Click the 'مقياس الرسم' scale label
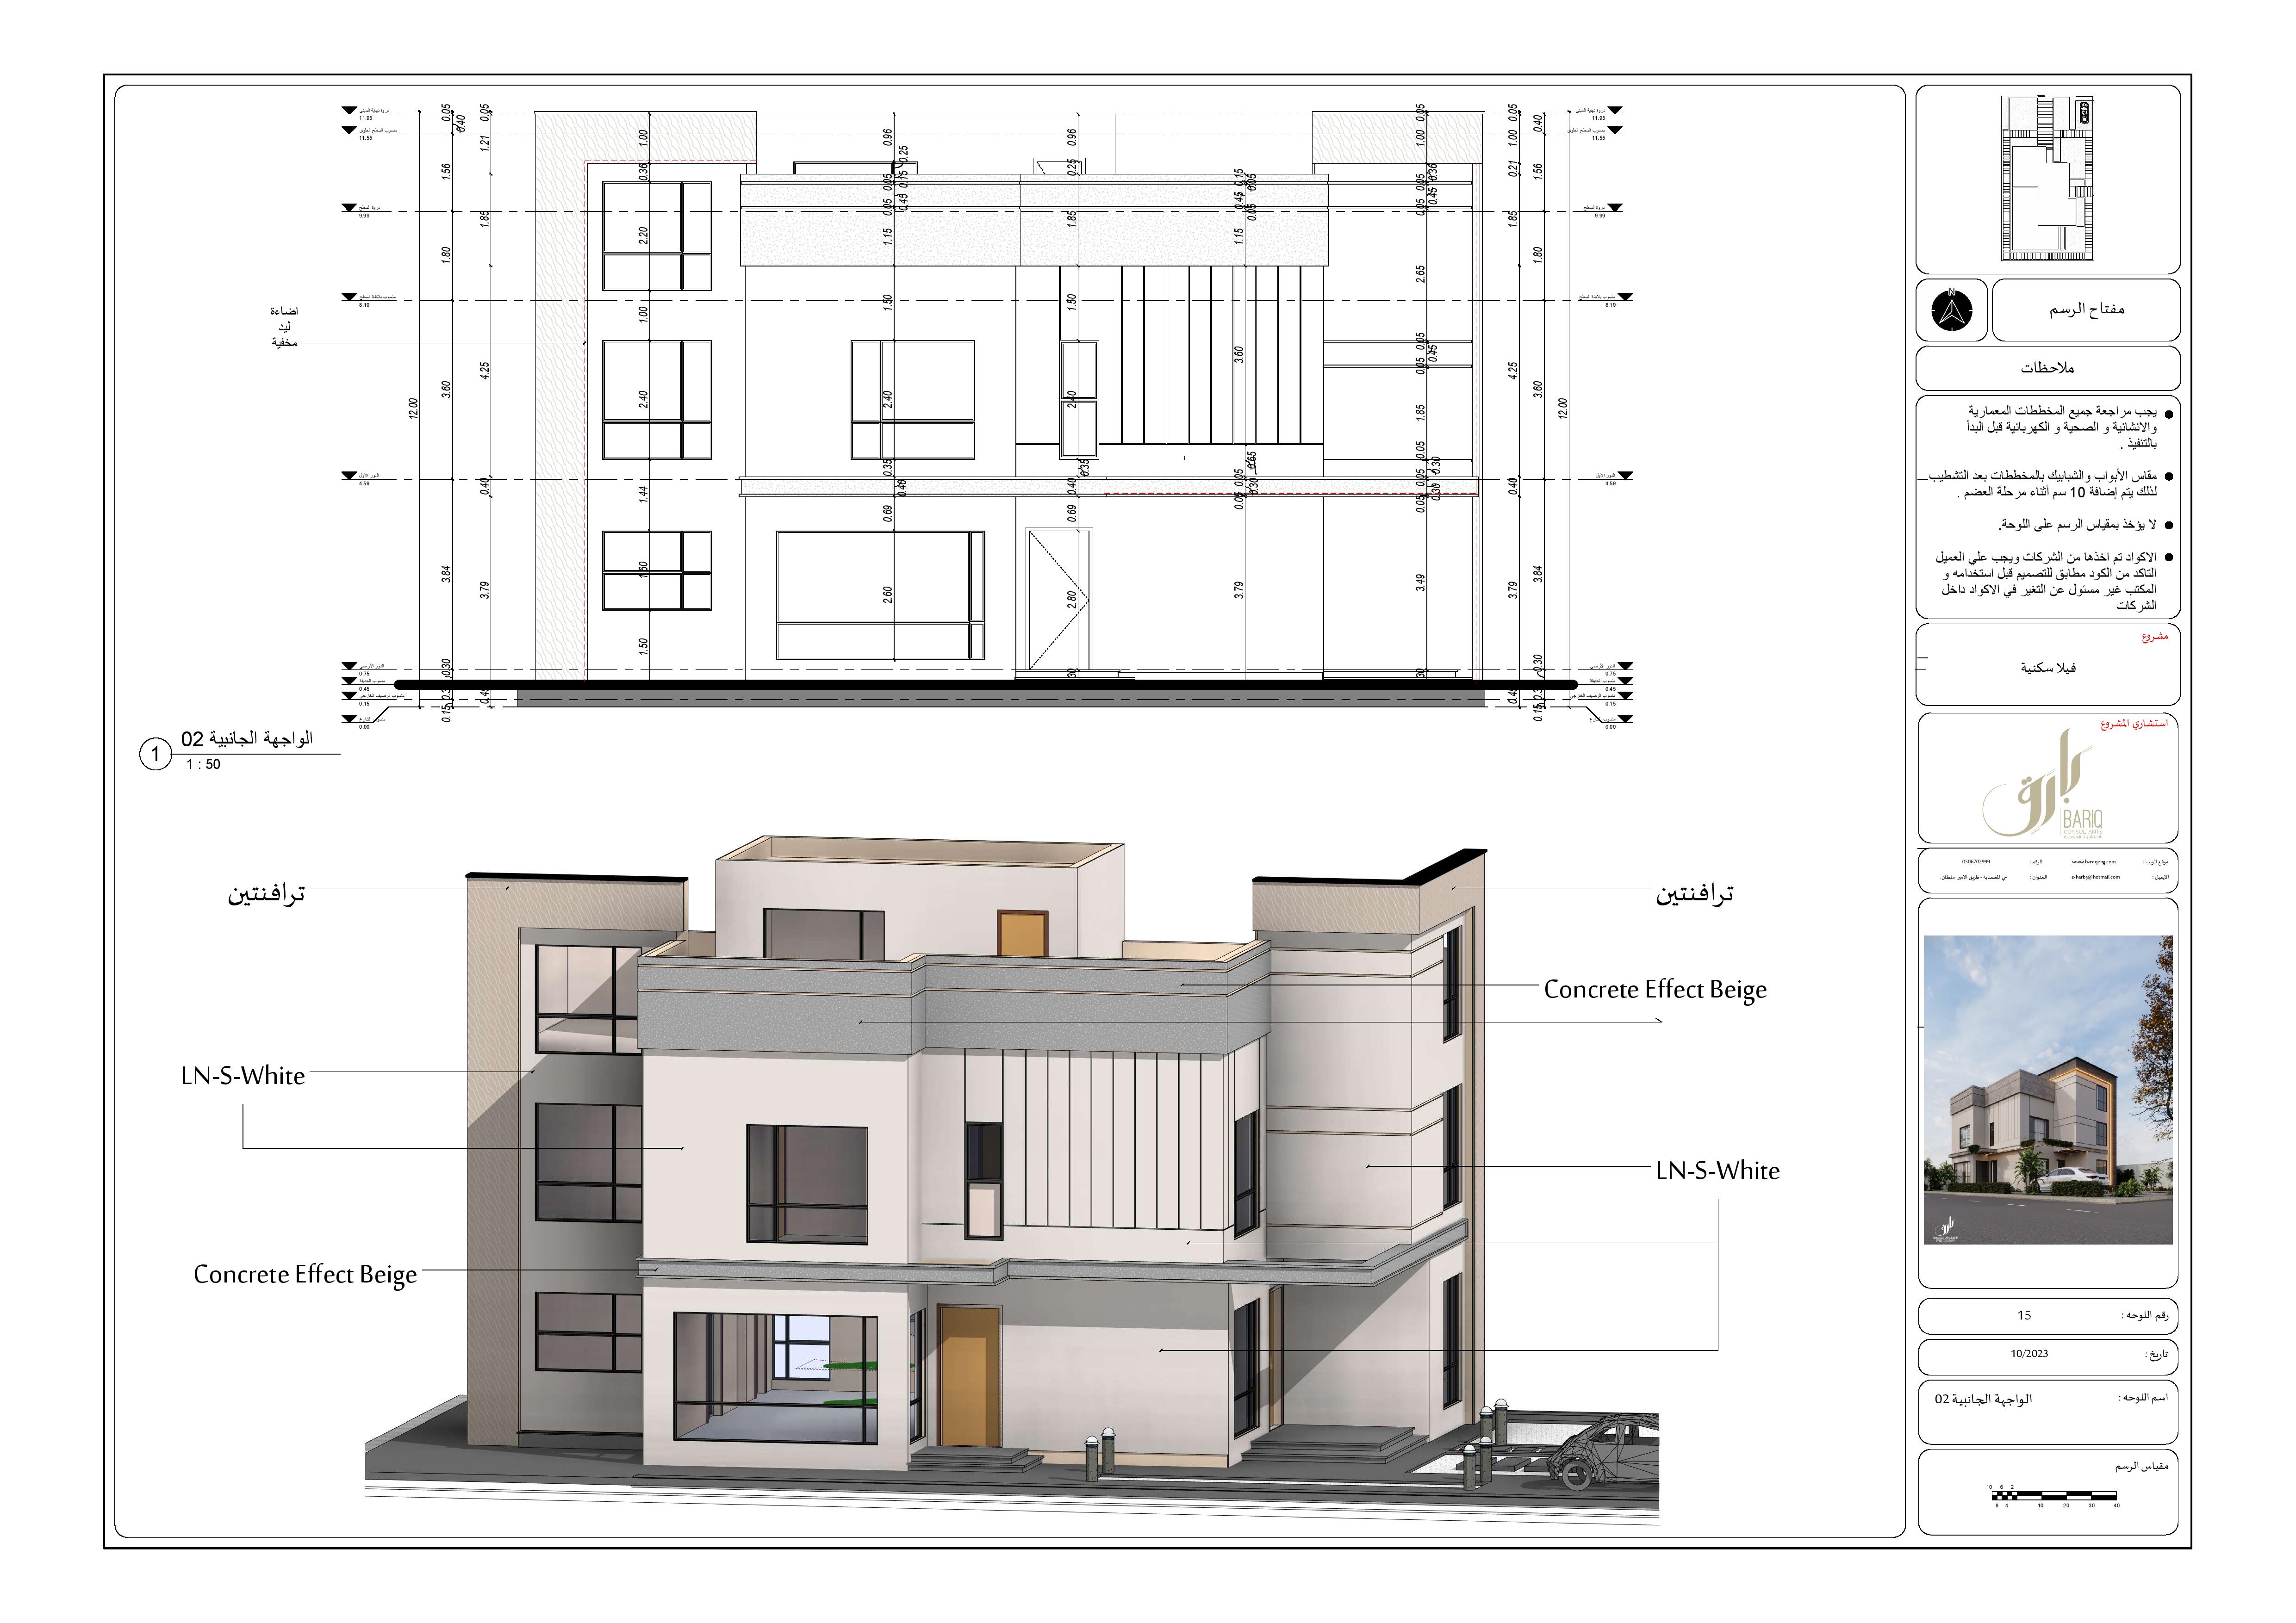Viewport: 2296px width, 1623px height. 2141,1466
